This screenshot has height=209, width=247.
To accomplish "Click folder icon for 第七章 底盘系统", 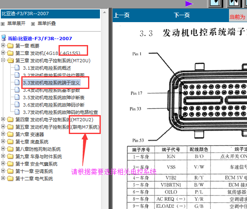I will click(10, 141).
